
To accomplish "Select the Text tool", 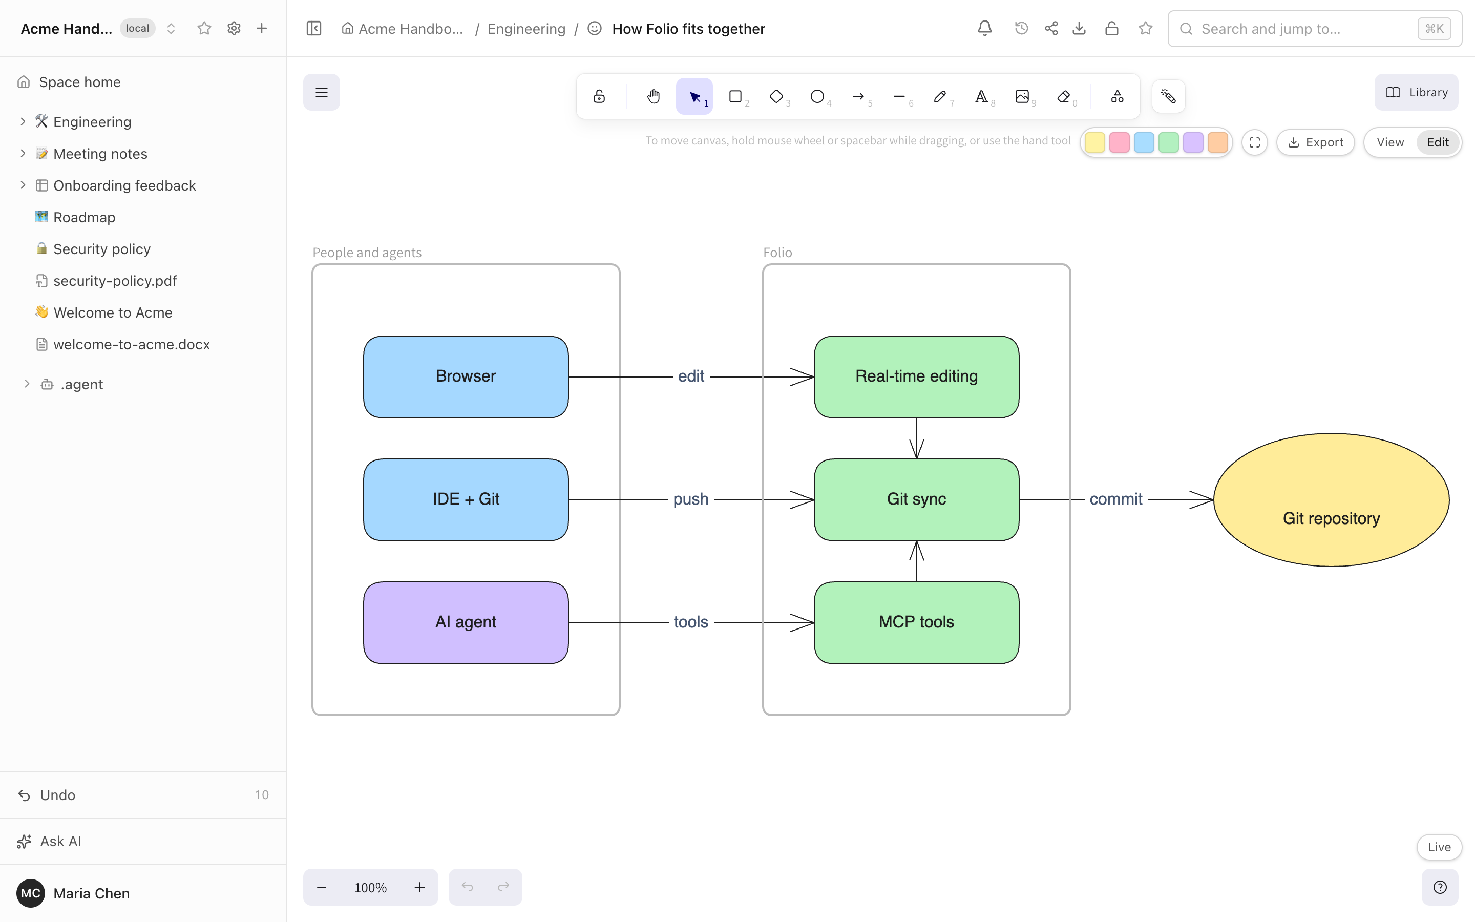I will click(981, 96).
